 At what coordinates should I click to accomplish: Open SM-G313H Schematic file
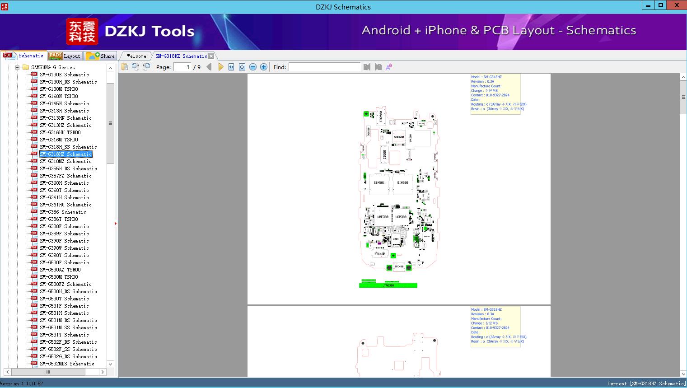64,111
